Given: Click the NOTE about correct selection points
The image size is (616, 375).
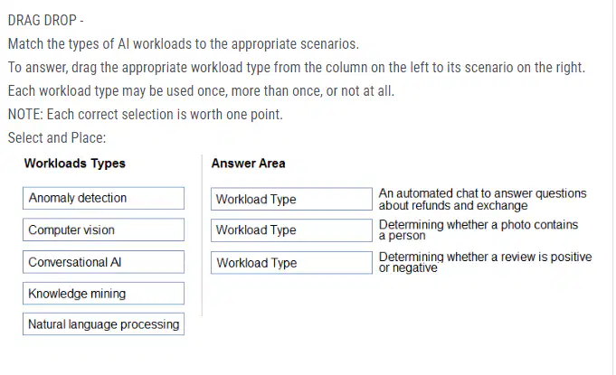Looking at the screenshot, I should 146,114.
